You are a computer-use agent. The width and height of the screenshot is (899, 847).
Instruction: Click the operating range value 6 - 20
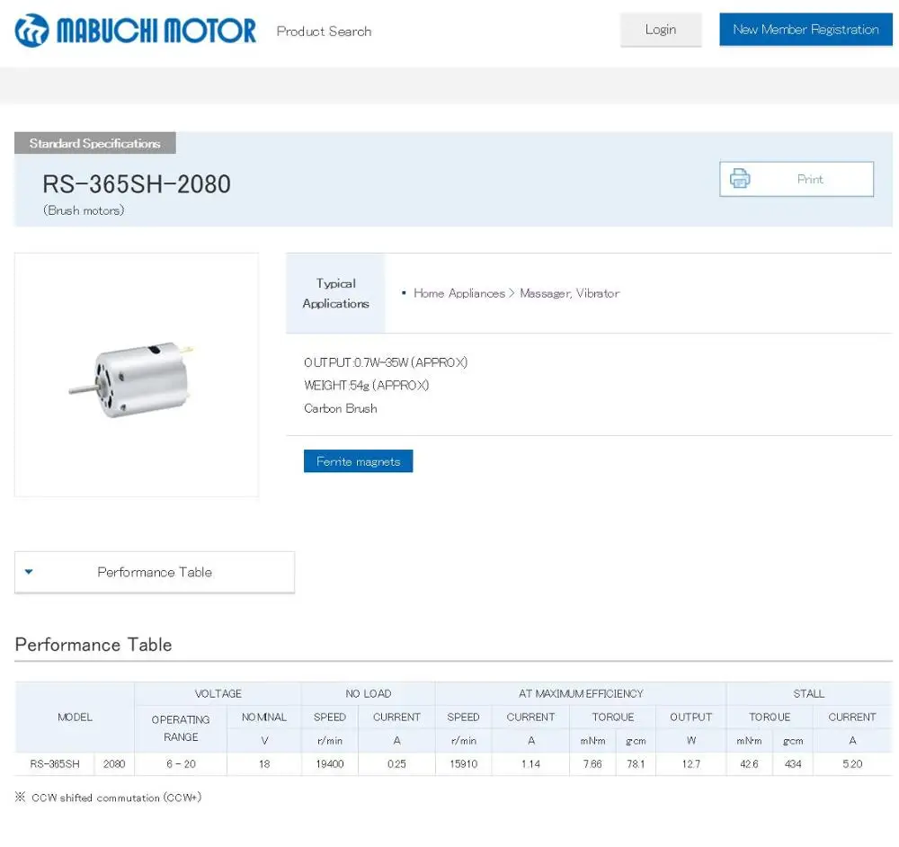click(182, 764)
